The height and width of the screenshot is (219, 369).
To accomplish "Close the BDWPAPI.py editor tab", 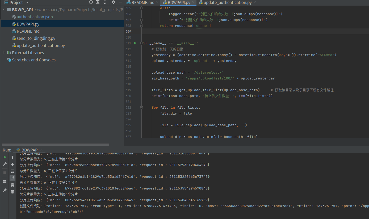I will click(193, 2).
